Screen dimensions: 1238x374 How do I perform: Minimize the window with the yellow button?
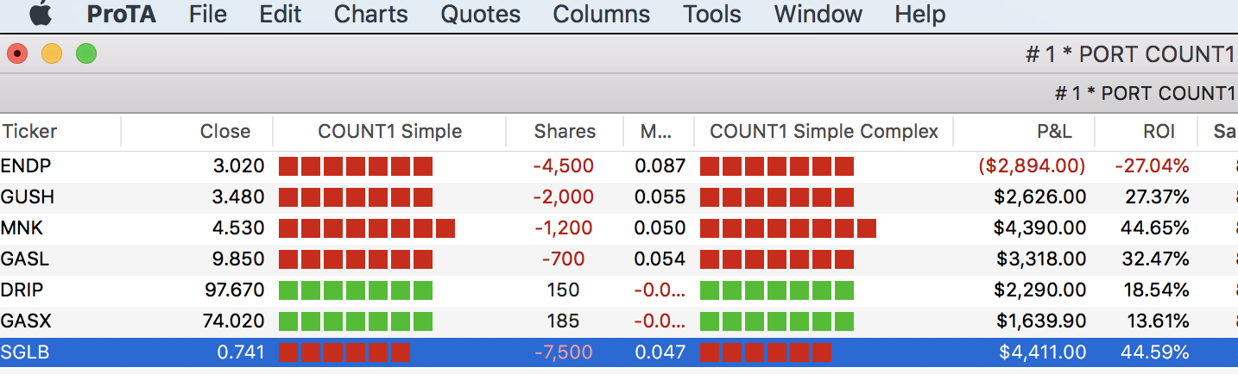[52, 53]
